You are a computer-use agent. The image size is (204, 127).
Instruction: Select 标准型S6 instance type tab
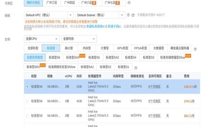(55, 58)
